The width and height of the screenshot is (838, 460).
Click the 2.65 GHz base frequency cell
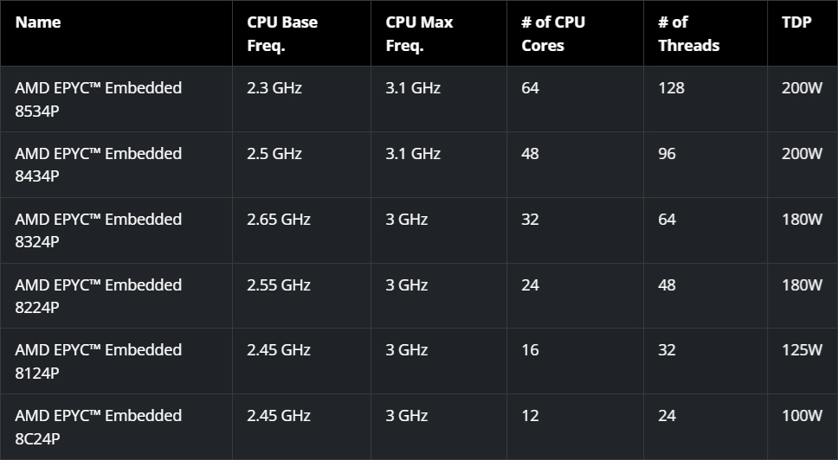[279, 220]
